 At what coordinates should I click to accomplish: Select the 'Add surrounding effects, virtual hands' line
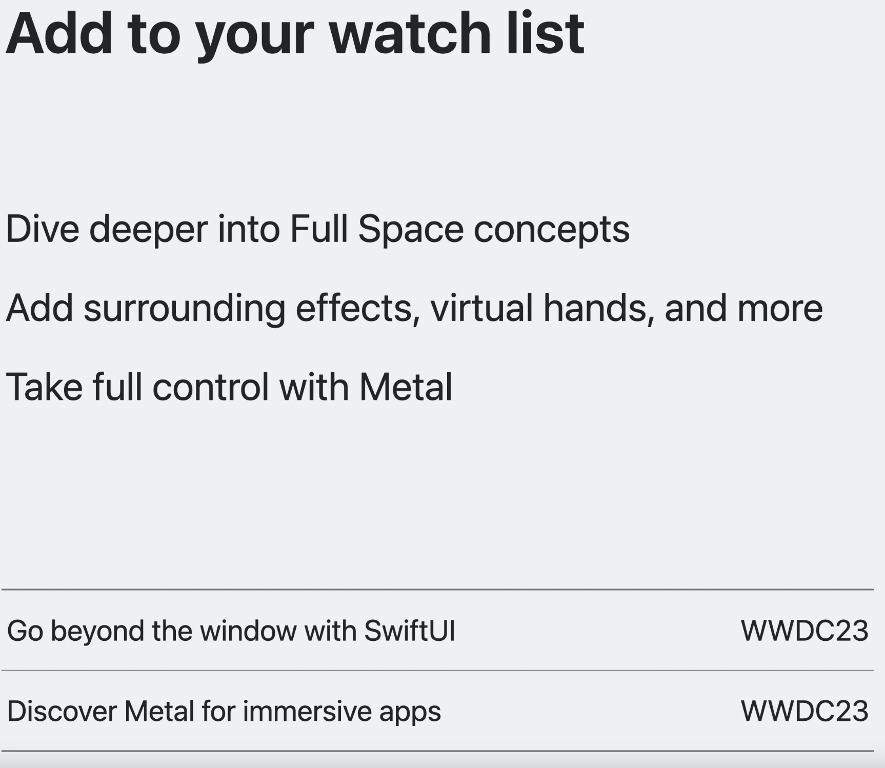pos(414,309)
